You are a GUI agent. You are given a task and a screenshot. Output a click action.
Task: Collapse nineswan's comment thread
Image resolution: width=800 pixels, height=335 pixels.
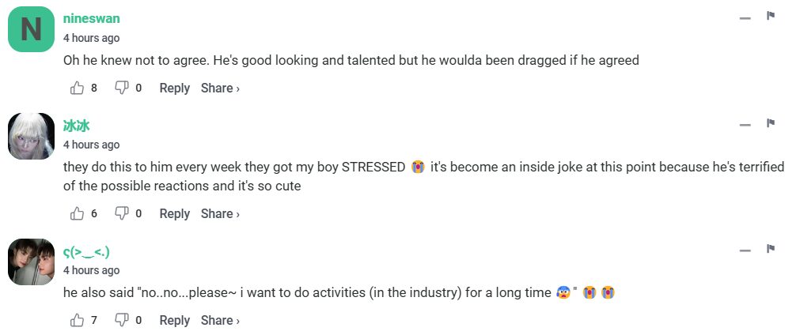[x=745, y=18]
